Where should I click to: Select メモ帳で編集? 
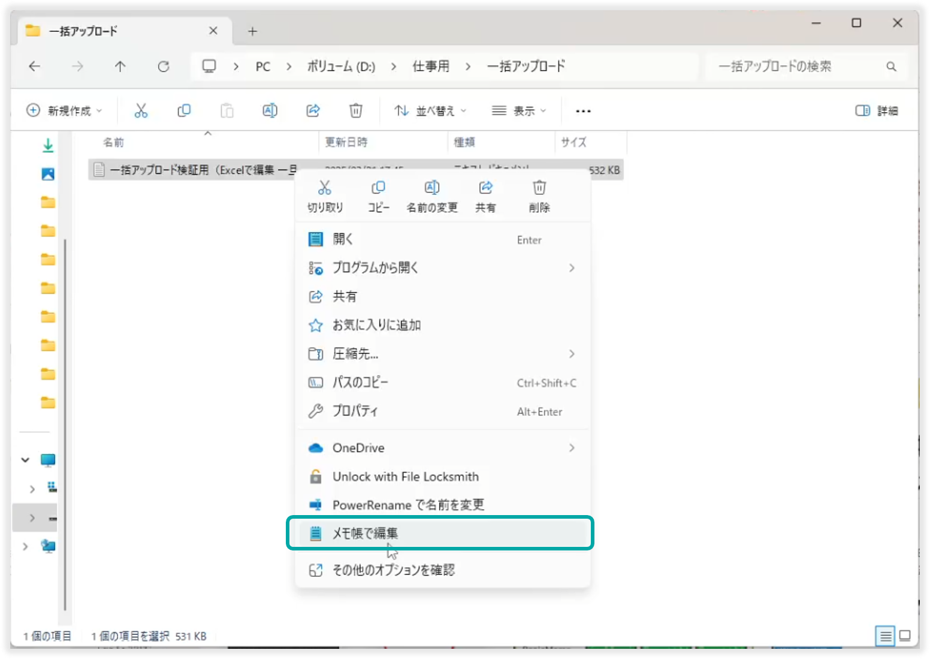click(x=442, y=533)
